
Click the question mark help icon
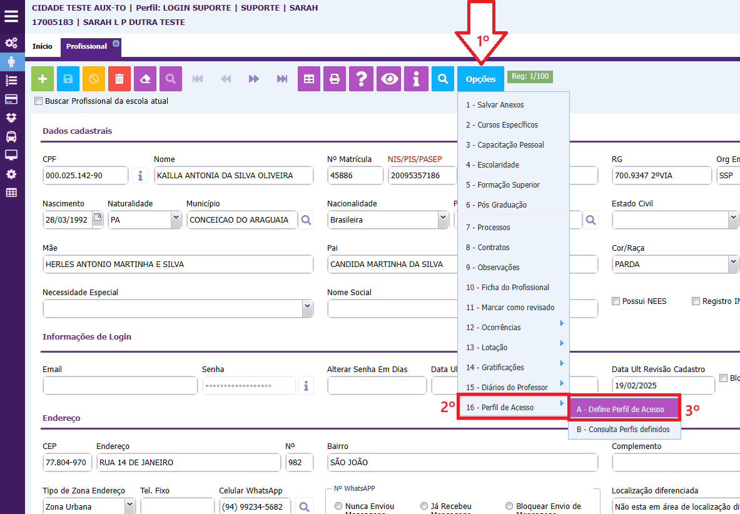click(x=361, y=79)
